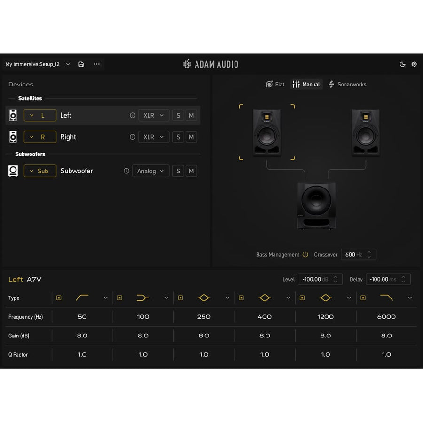
Task: Expand filter type dropdown for 100 Hz band
Action: tap(166, 298)
